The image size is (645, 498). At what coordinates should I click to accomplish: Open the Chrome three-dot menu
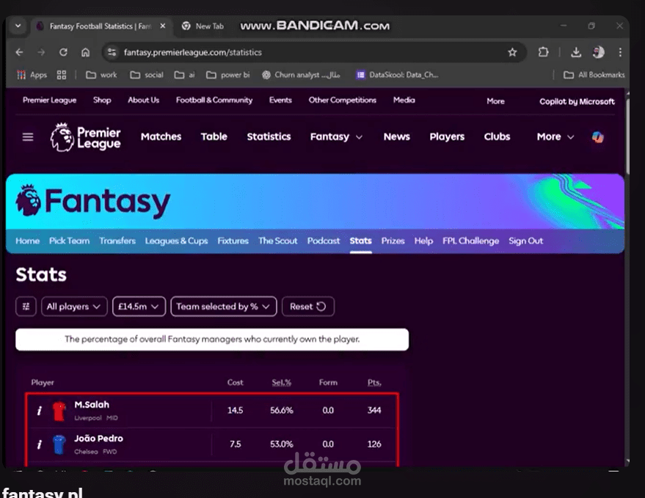[620, 52]
